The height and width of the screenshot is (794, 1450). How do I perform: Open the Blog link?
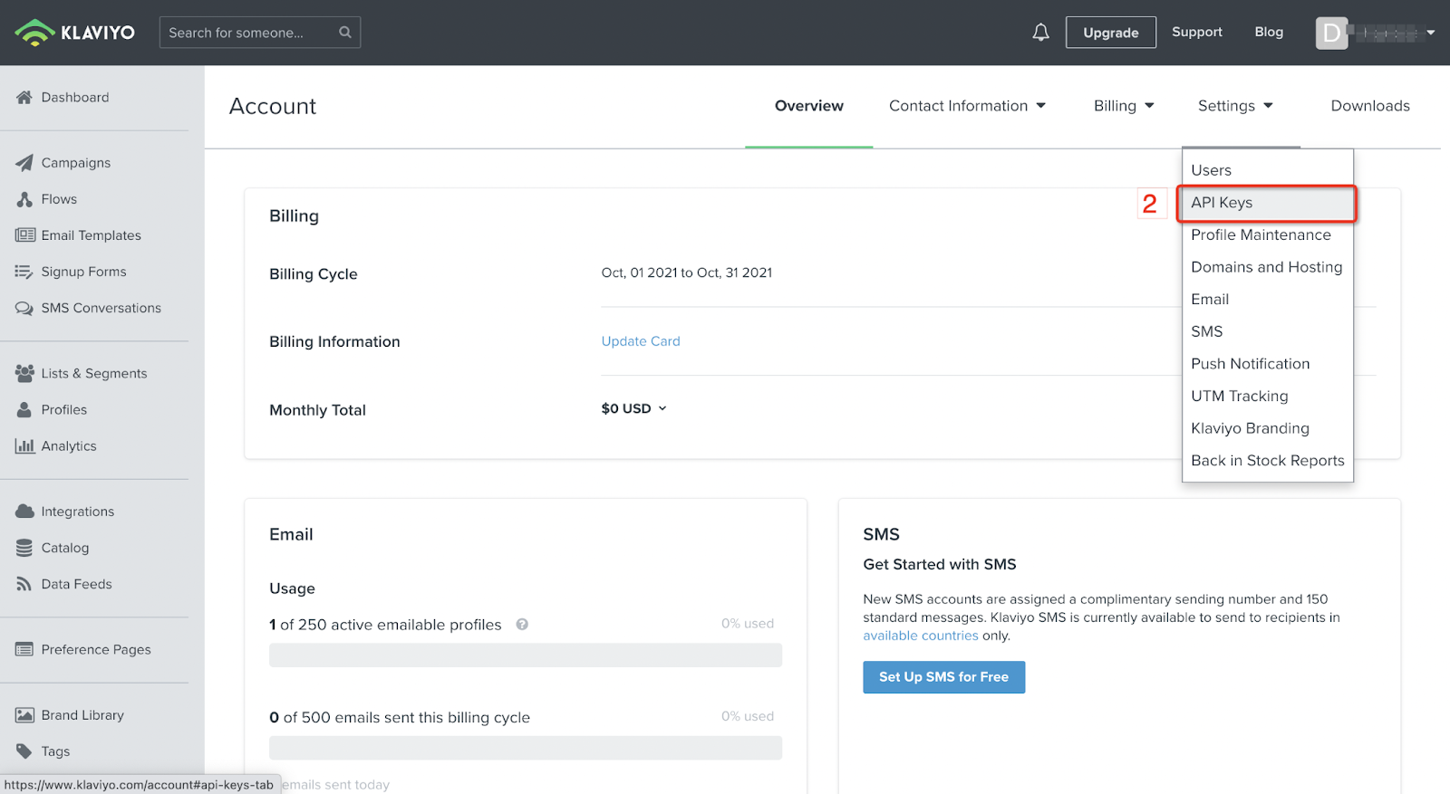1268,32
